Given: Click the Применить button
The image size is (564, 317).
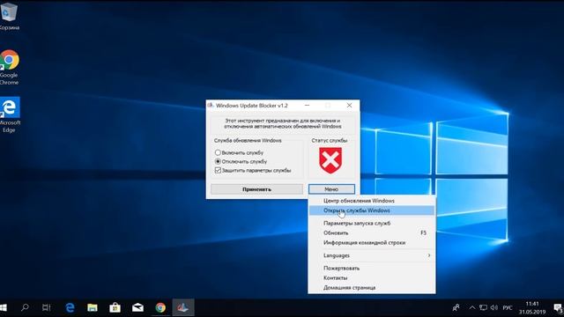Looking at the screenshot, I should click(256, 189).
